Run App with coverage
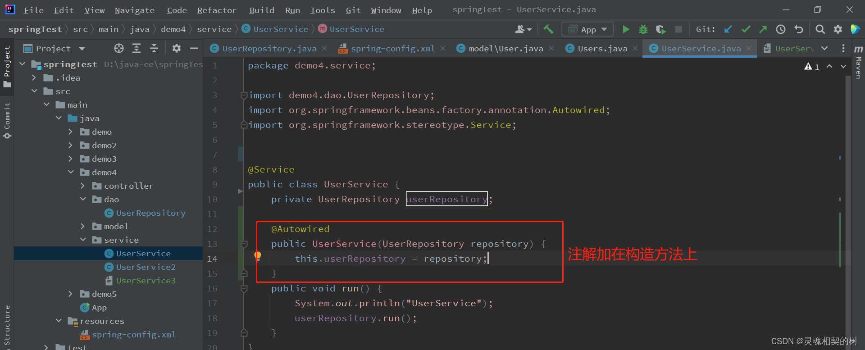Image resolution: width=865 pixels, height=350 pixels. click(x=660, y=29)
